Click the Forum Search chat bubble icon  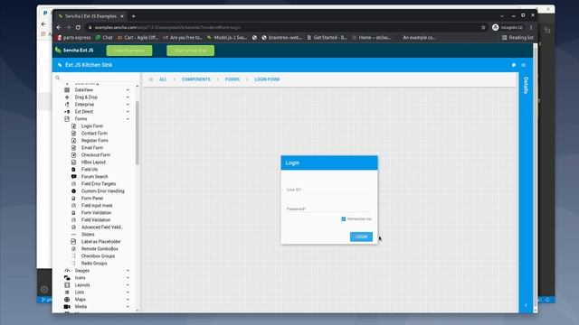(x=73, y=177)
